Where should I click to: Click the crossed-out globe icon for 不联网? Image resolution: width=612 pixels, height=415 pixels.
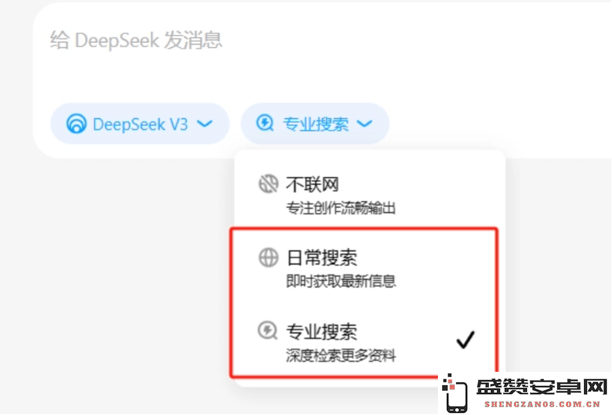pyautogui.click(x=268, y=184)
